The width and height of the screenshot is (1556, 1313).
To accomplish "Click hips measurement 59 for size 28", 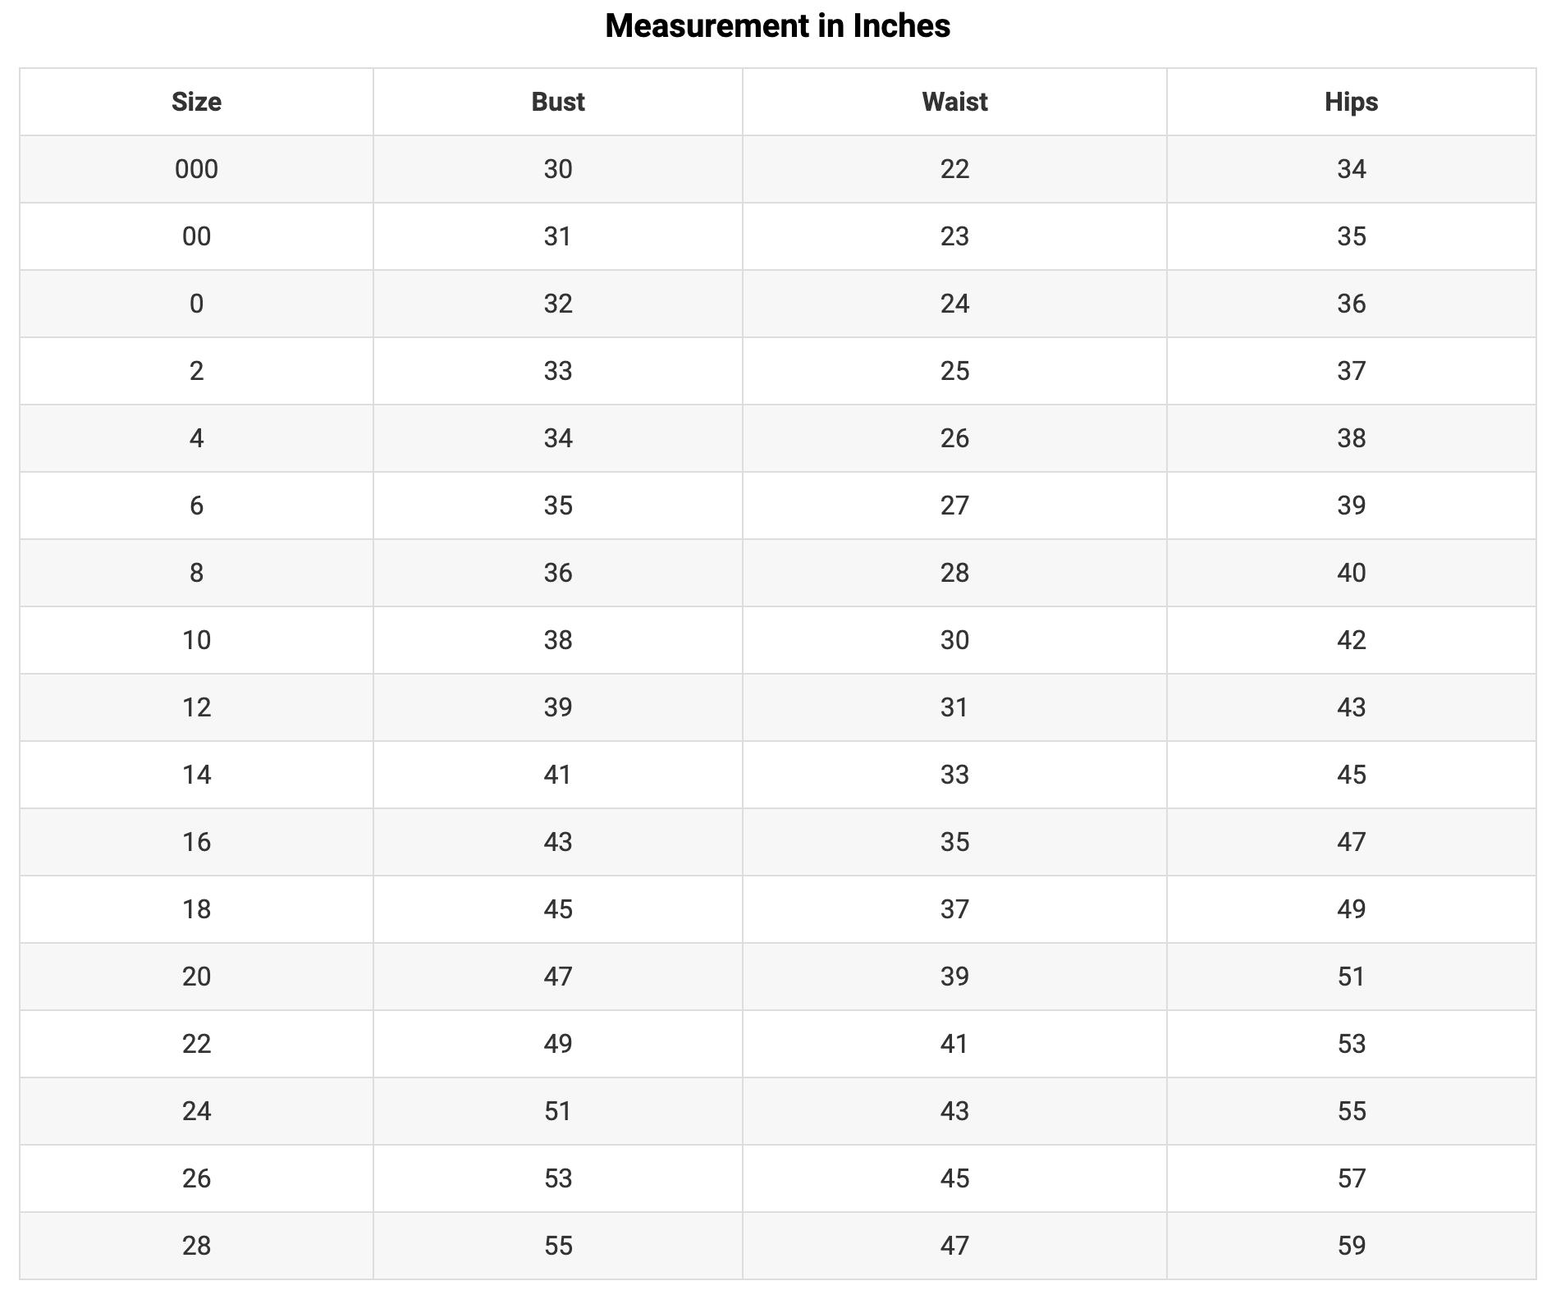I will (x=1351, y=1246).
